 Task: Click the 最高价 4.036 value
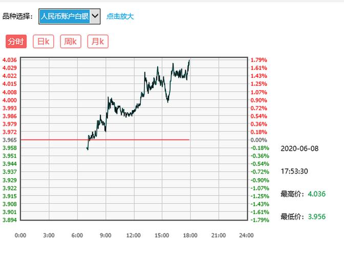(x=316, y=194)
